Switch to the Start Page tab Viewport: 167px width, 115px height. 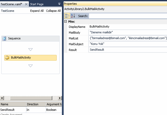pyautogui.click(x=36, y=4)
